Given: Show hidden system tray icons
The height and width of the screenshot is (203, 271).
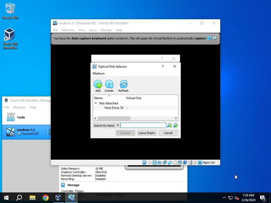Looking at the screenshot, I should [224, 198].
